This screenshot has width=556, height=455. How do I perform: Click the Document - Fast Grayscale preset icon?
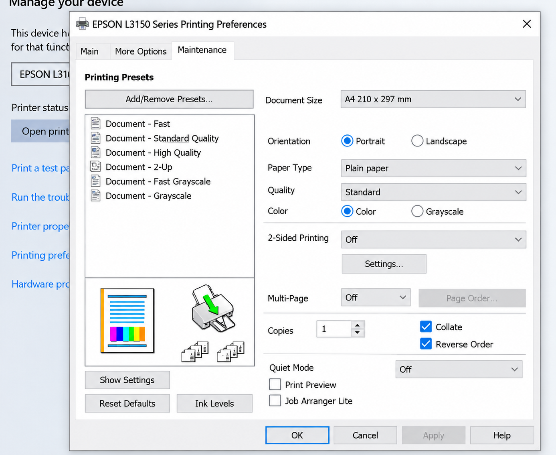tap(95, 181)
